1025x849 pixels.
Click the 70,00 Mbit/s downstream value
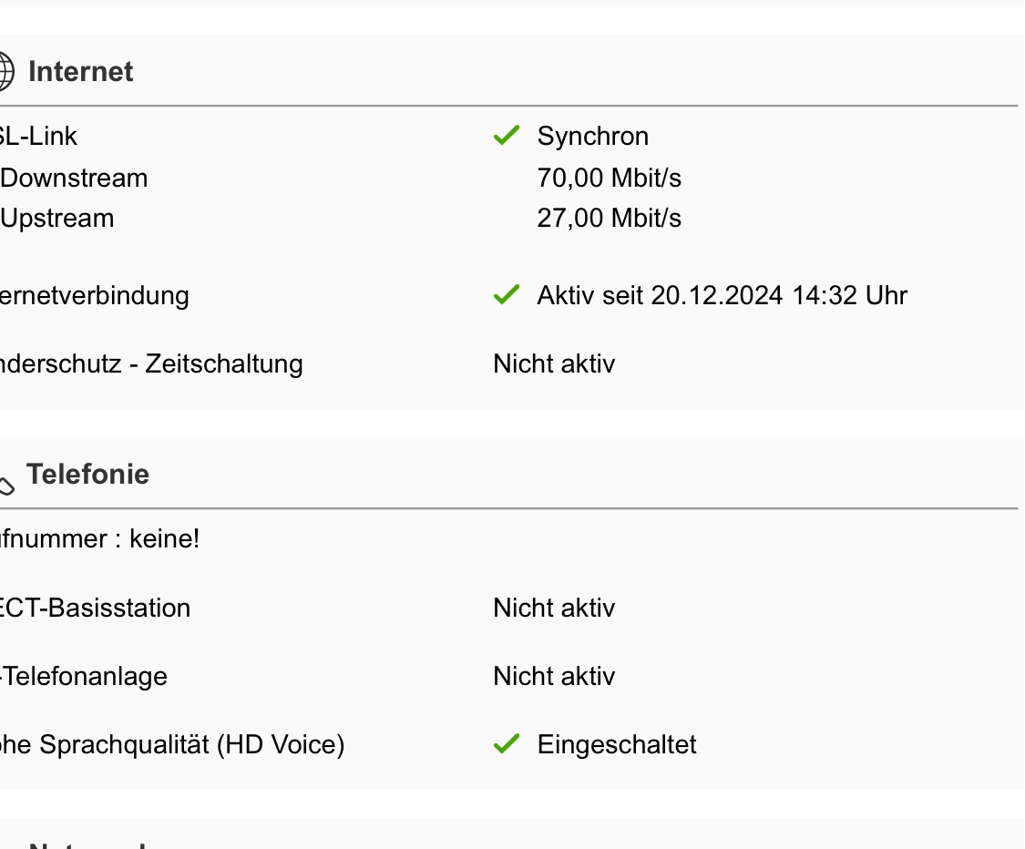click(x=609, y=178)
